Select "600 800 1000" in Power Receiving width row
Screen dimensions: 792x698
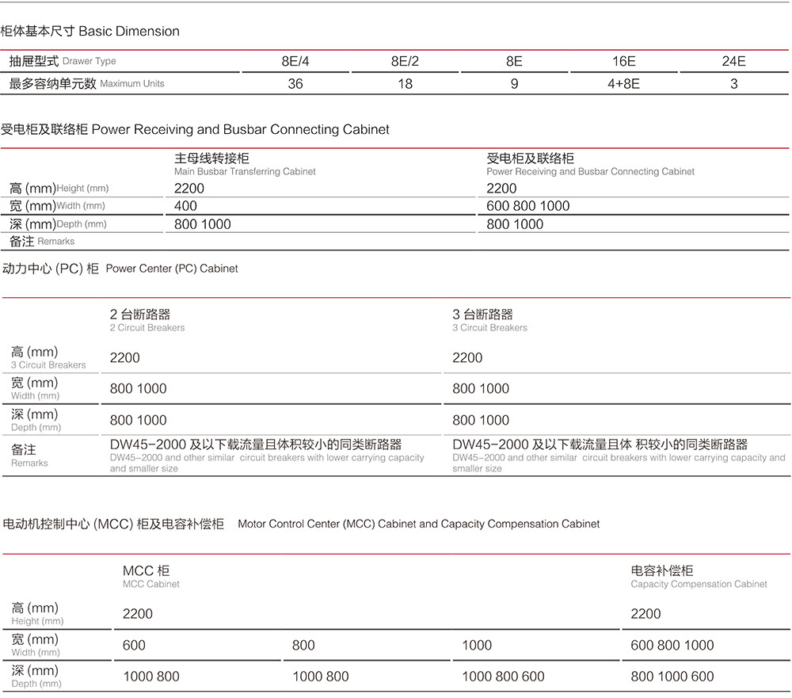coord(527,206)
